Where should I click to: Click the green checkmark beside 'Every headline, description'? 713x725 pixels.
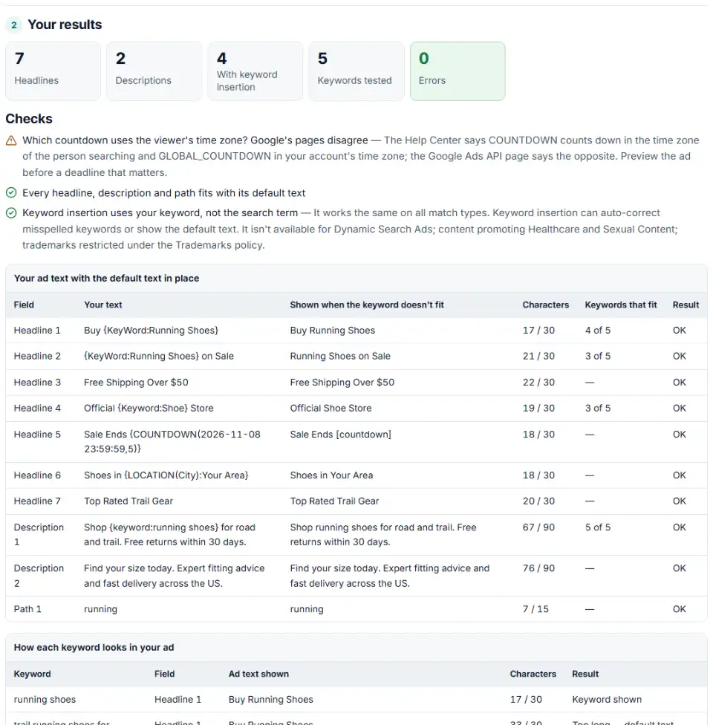[11, 193]
